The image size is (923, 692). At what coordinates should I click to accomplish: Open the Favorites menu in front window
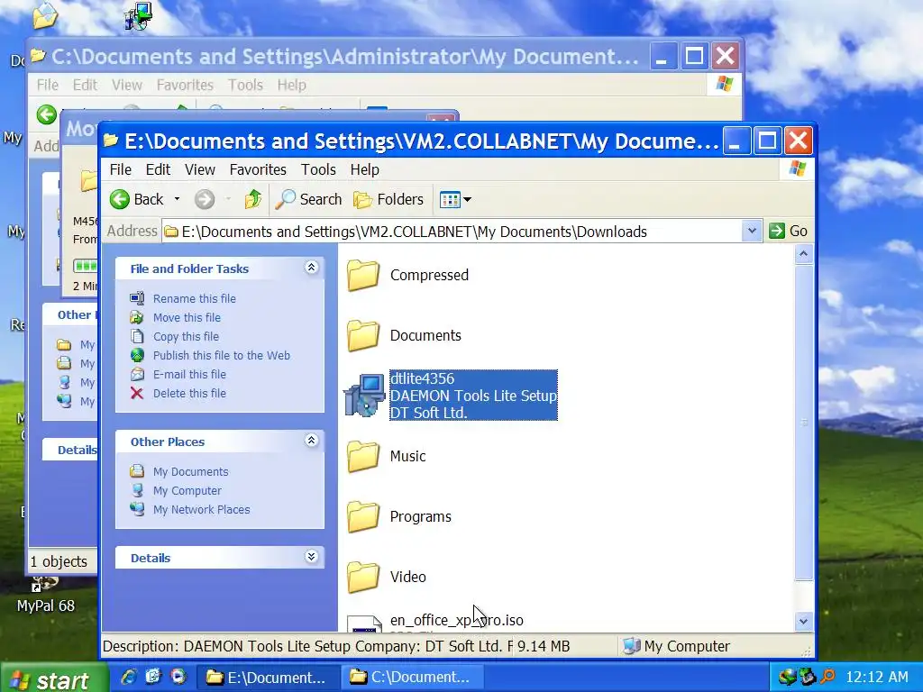pyautogui.click(x=258, y=169)
